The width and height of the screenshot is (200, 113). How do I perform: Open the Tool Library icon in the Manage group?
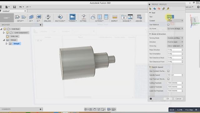click(124, 17)
